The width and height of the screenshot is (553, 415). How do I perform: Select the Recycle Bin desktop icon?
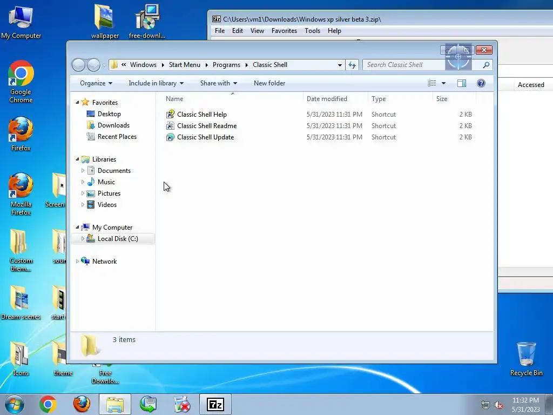(526, 359)
